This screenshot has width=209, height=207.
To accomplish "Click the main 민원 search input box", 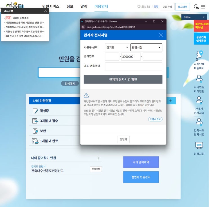I will 59,72.
